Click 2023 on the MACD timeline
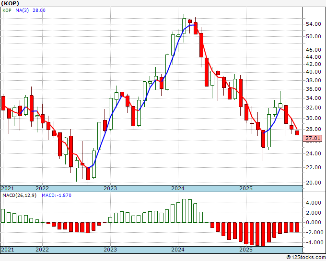 [110, 250]
